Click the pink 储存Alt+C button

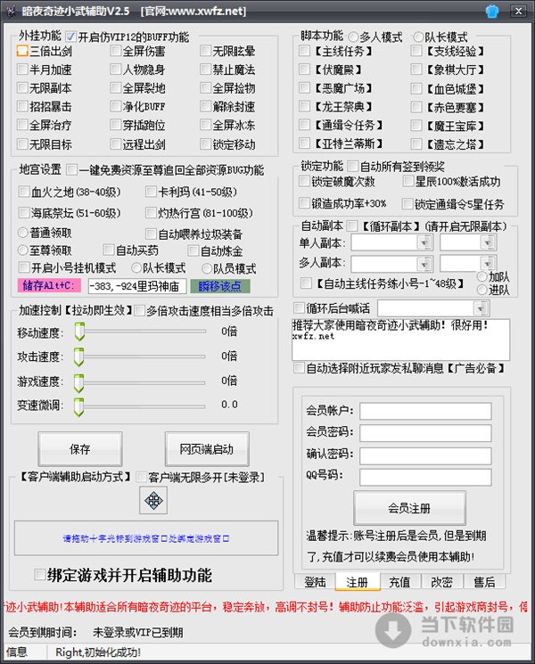coord(49,286)
